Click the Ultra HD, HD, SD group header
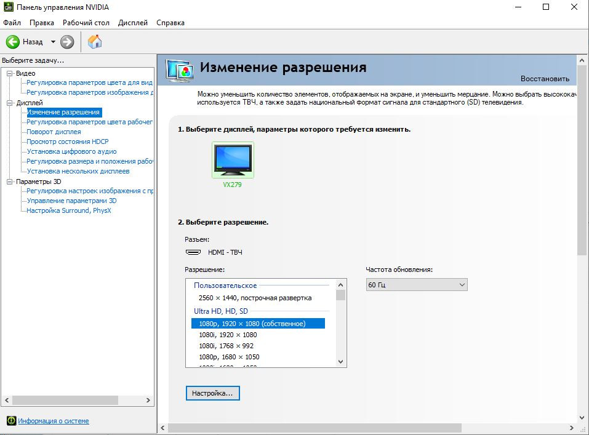 pyautogui.click(x=221, y=311)
